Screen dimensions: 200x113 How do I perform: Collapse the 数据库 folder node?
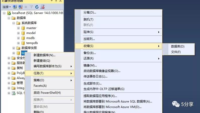pos(9,18)
